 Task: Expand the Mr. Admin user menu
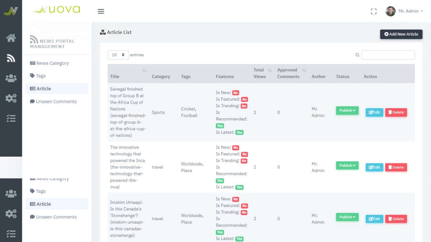point(411,11)
